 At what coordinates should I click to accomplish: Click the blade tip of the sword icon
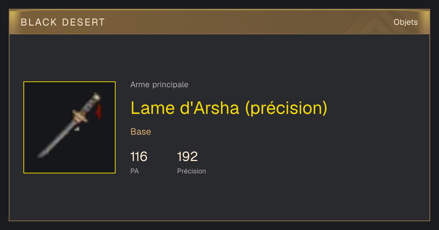tap(41, 155)
